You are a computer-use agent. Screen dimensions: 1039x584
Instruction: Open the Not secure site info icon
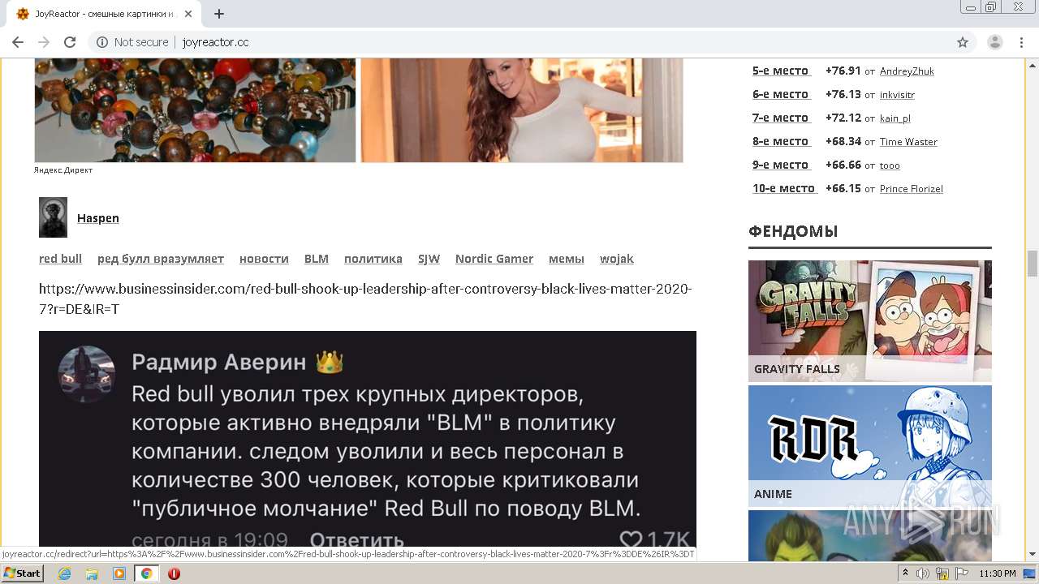click(x=102, y=42)
